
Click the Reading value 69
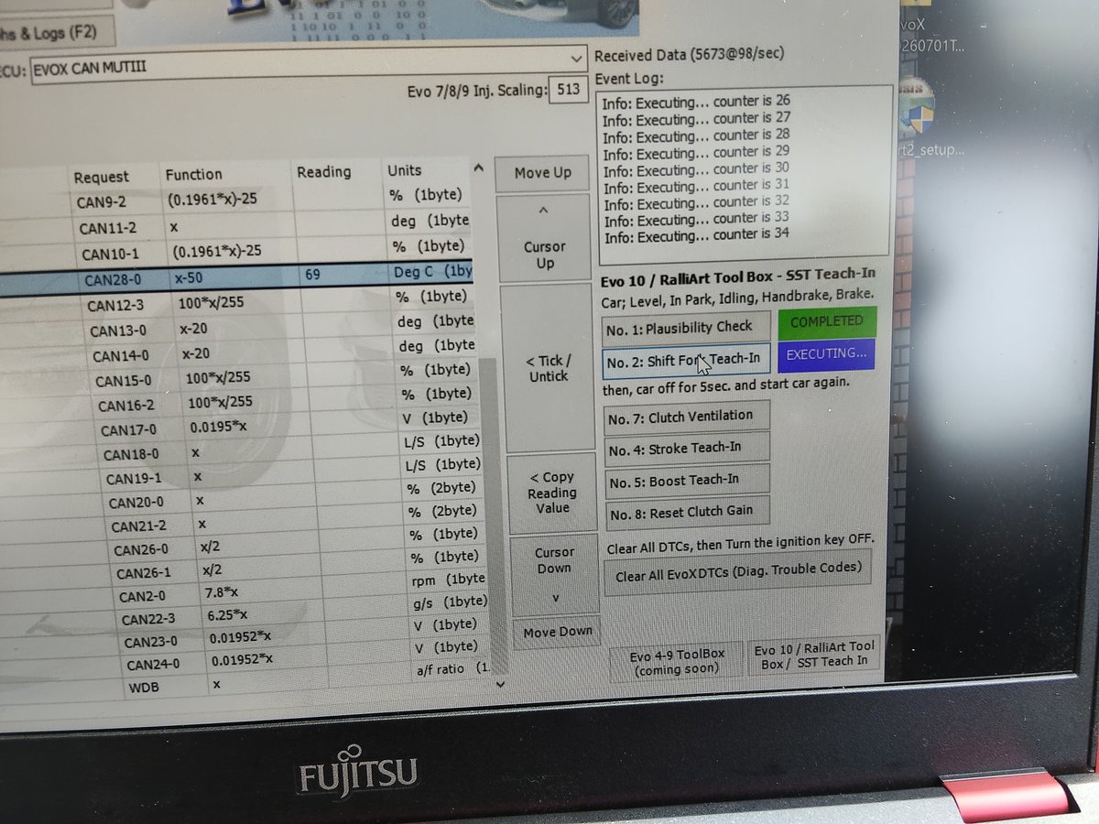click(312, 273)
